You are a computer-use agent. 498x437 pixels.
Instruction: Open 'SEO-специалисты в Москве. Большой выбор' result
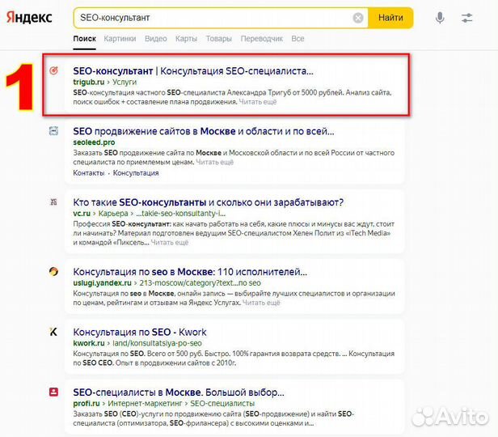(x=179, y=392)
